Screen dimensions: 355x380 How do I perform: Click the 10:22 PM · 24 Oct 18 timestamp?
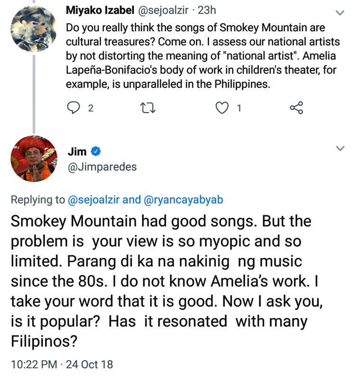(x=62, y=364)
